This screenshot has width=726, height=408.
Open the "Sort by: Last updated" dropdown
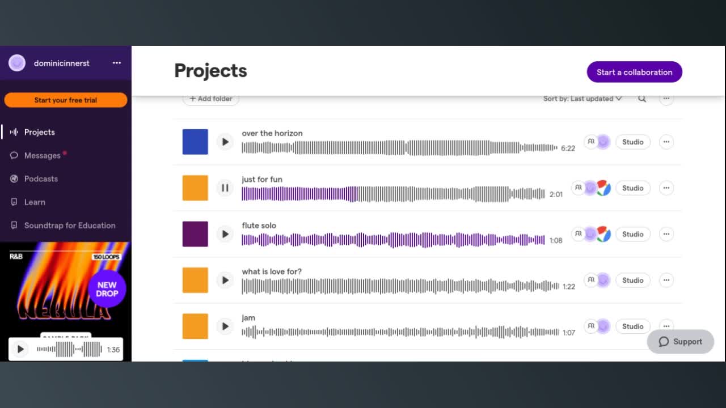(583, 99)
